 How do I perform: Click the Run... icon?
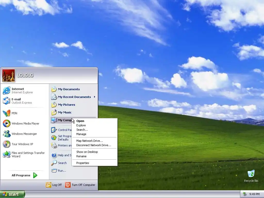[x=54, y=171]
